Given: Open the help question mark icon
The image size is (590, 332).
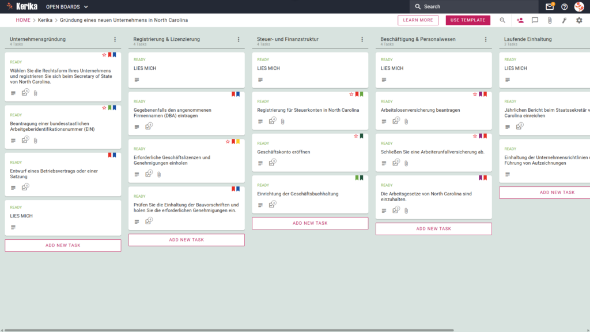Looking at the screenshot, I should coord(565,7).
